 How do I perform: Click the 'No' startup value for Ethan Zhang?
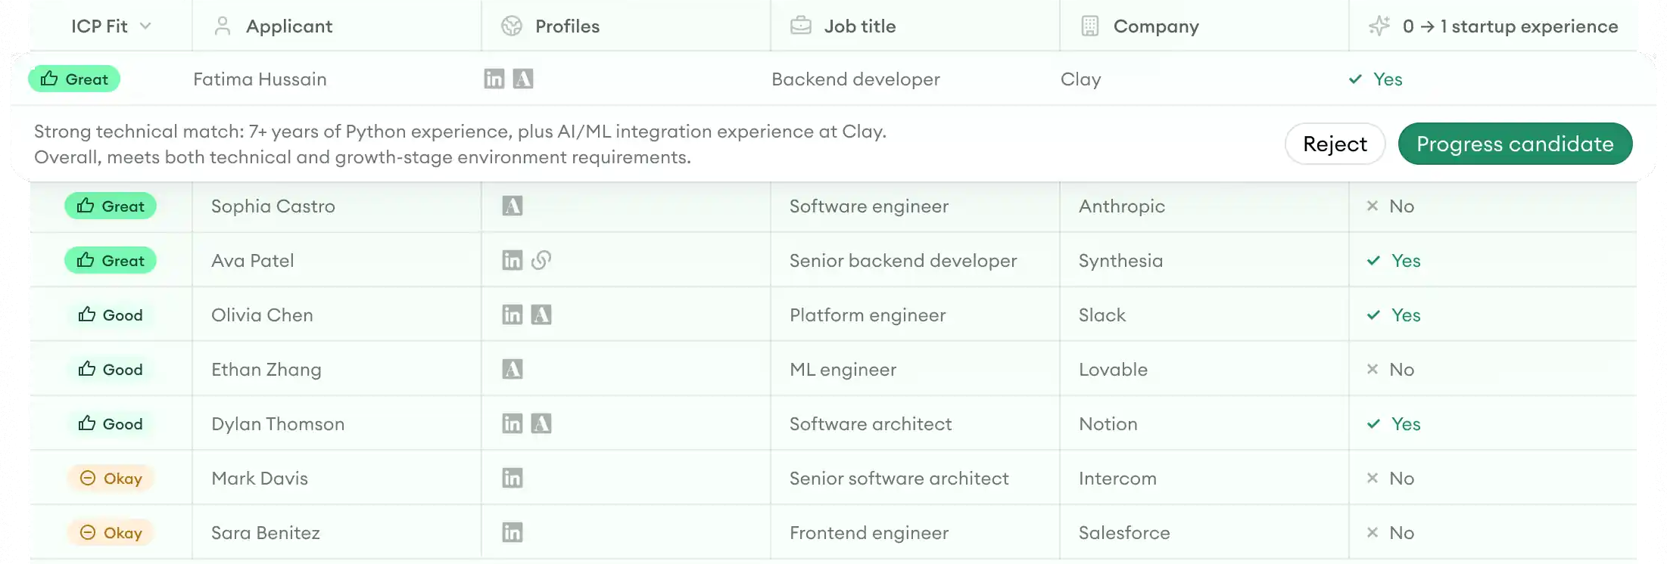[1391, 369]
